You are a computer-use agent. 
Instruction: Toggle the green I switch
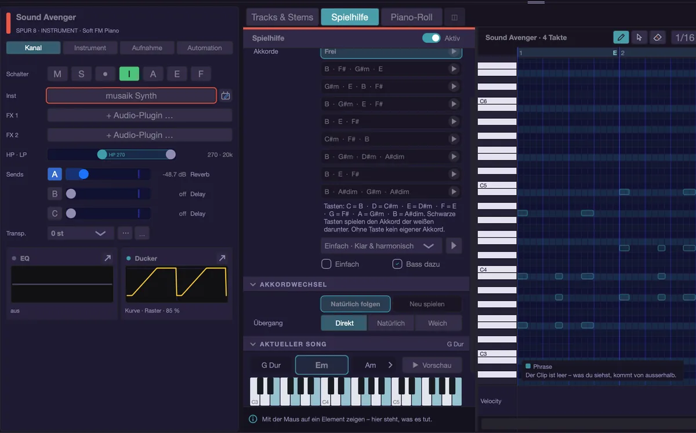(129, 74)
